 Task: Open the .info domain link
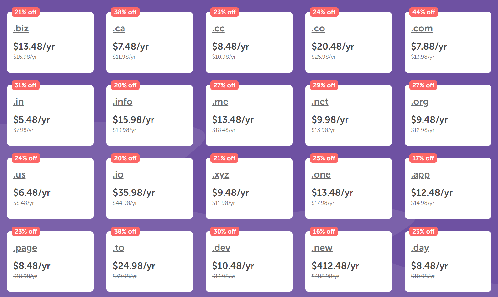click(x=123, y=102)
